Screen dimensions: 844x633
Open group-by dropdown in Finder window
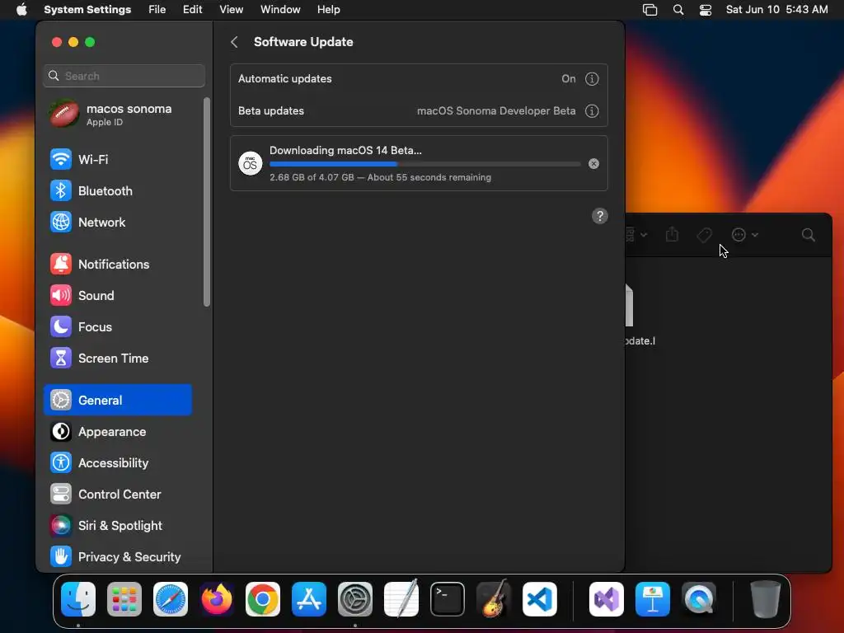tap(636, 235)
